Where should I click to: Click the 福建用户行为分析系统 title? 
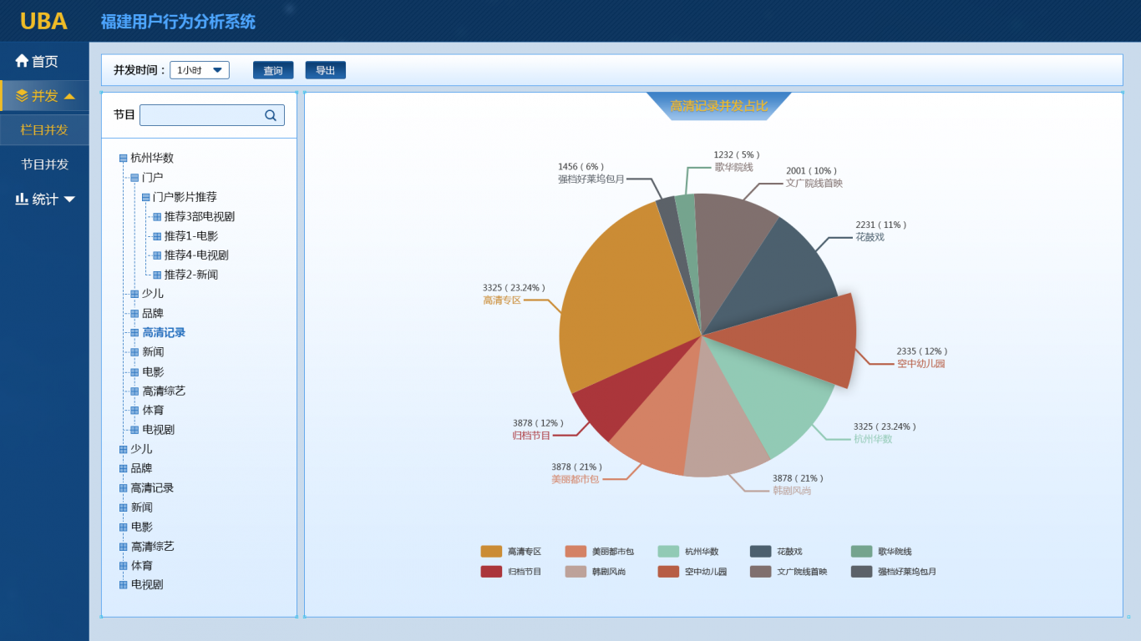pyautogui.click(x=178, y=22)
